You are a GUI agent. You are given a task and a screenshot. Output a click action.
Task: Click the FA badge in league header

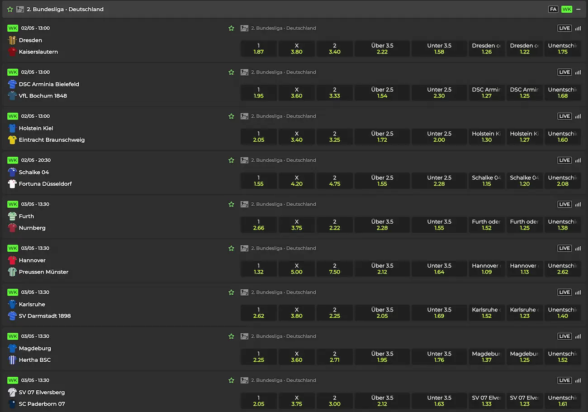click(x=553, y=9)
